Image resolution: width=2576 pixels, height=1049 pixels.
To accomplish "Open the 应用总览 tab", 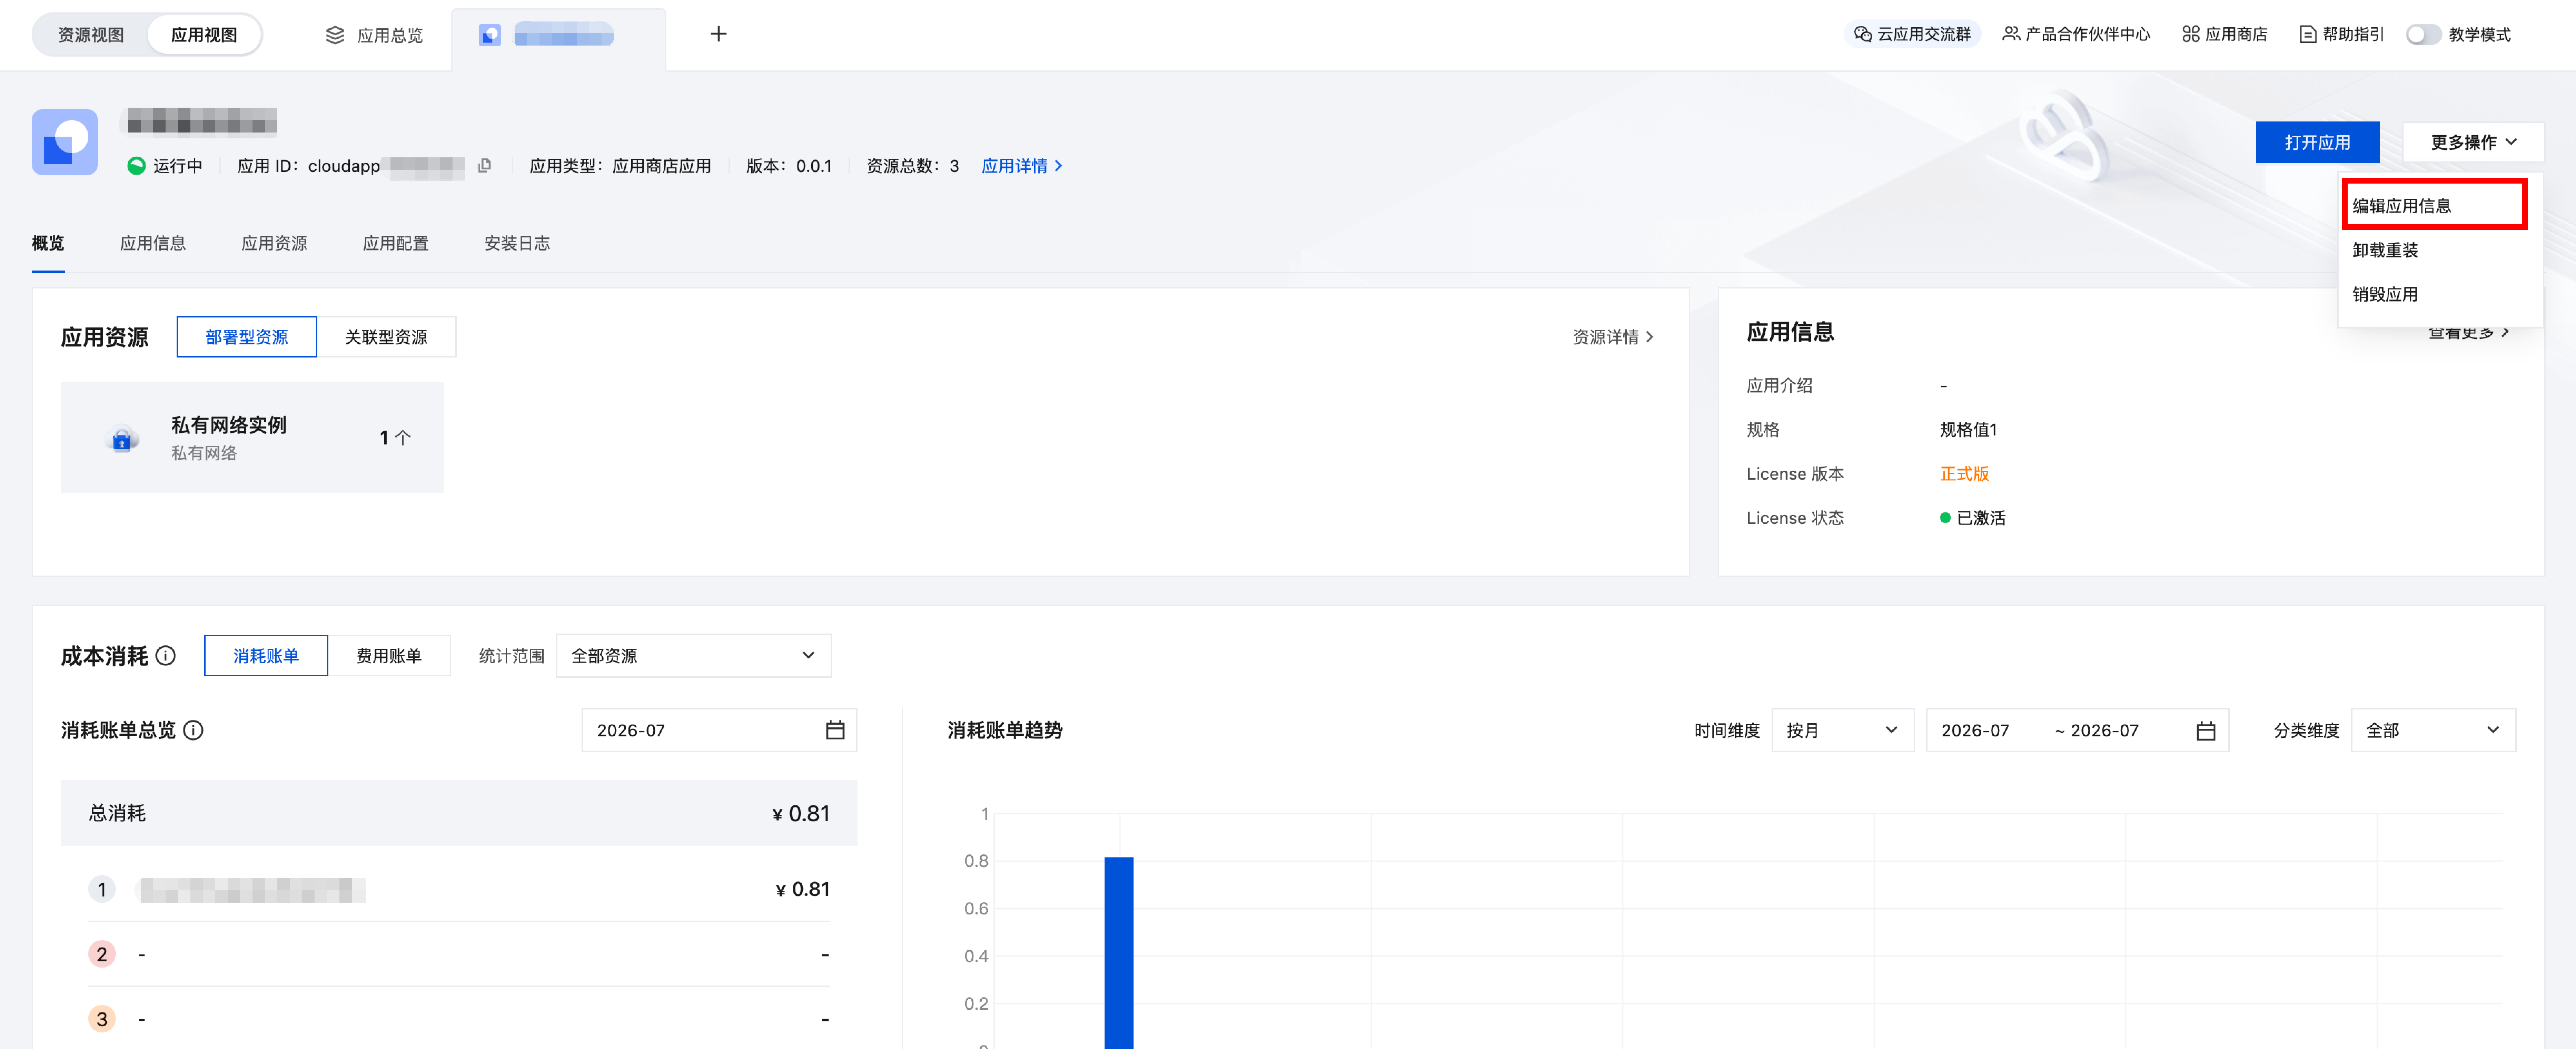I will click(375, 35).
